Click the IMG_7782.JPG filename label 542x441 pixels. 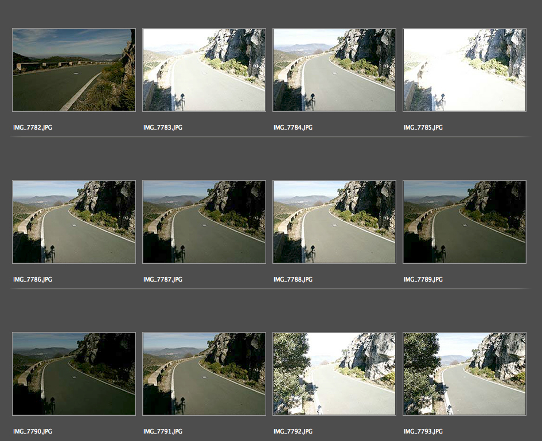33,128
